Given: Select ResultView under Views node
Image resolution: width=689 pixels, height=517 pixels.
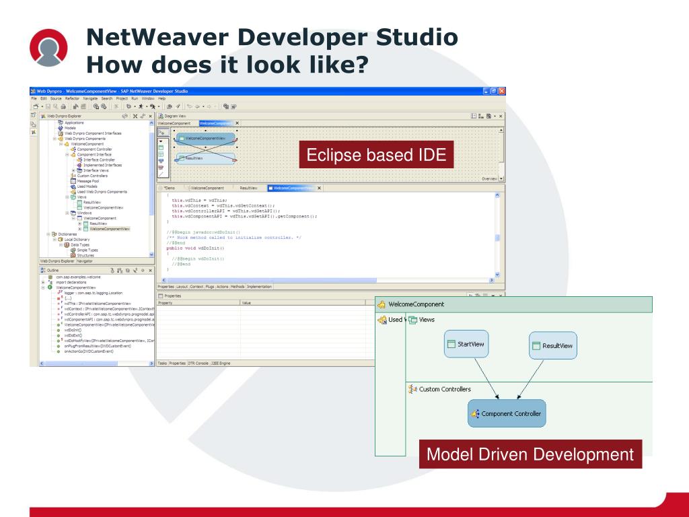Looking at the screenshot, I should (x=92, y=202).
